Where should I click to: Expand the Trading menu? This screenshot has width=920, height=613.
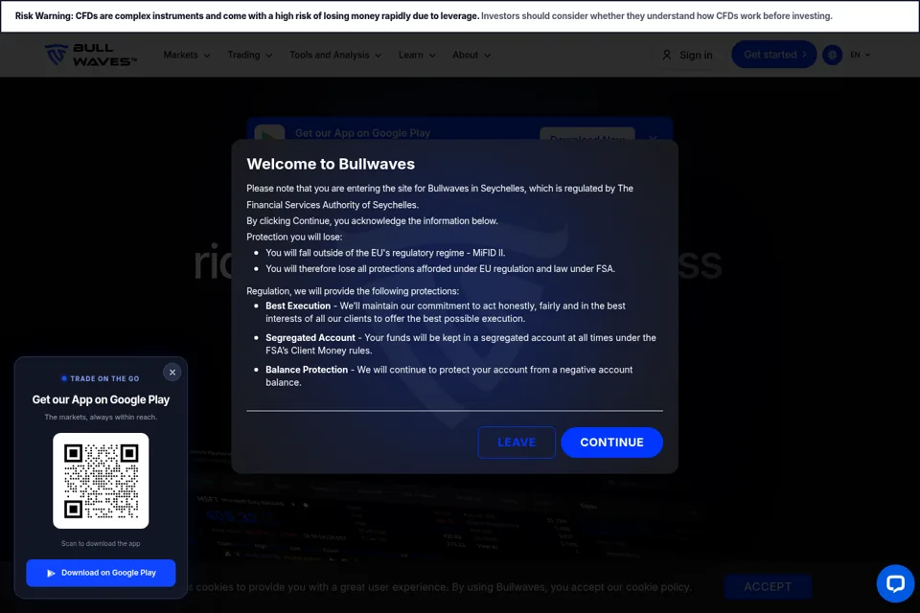coord(250,55)
